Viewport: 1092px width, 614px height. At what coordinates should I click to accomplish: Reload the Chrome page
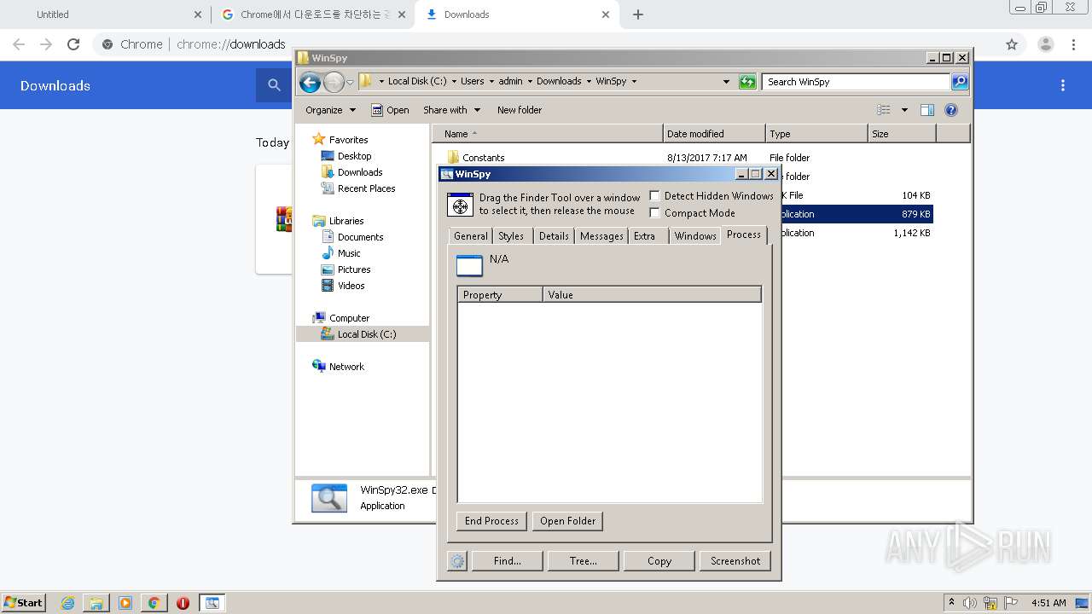pyautogui.click(x=73, y=44)
